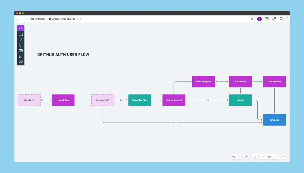Click the macOS red close window button
The height and width of the screenshot is (173, 304).
coord(17,13)
